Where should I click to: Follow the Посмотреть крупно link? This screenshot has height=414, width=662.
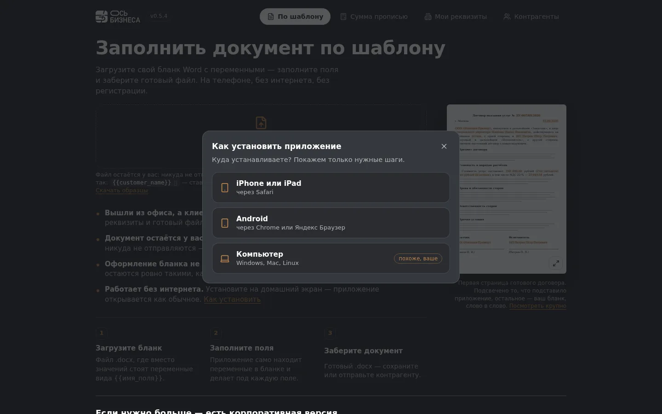[x=537, y=306]
